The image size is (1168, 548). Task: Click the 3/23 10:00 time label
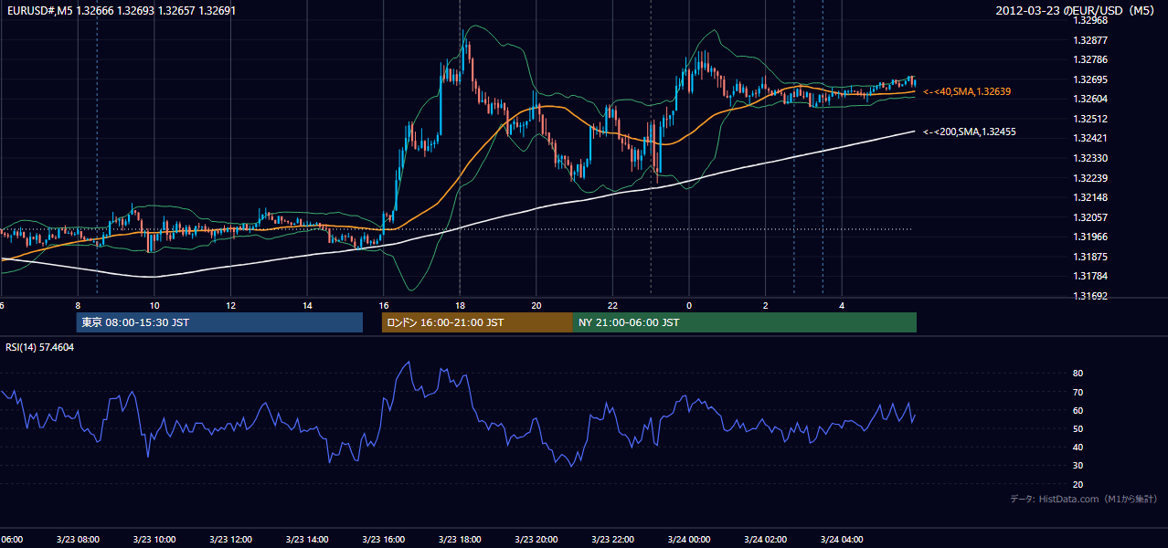point(154,539)
